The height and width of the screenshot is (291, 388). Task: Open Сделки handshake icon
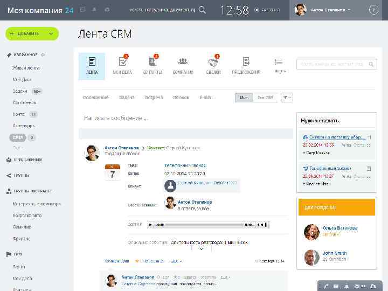click(x=213, y=63)
